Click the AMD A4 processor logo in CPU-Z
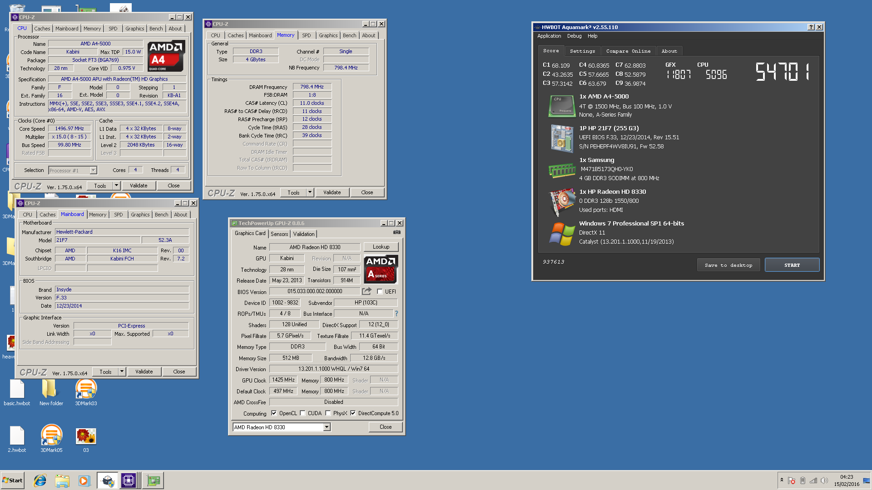 166,56
